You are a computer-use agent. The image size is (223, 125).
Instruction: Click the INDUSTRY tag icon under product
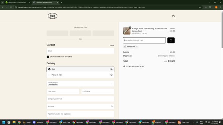click(x=133, y=33)
